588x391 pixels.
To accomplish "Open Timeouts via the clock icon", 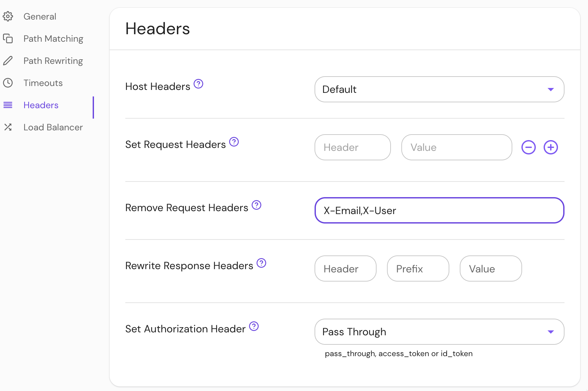I will coord(8,83).
